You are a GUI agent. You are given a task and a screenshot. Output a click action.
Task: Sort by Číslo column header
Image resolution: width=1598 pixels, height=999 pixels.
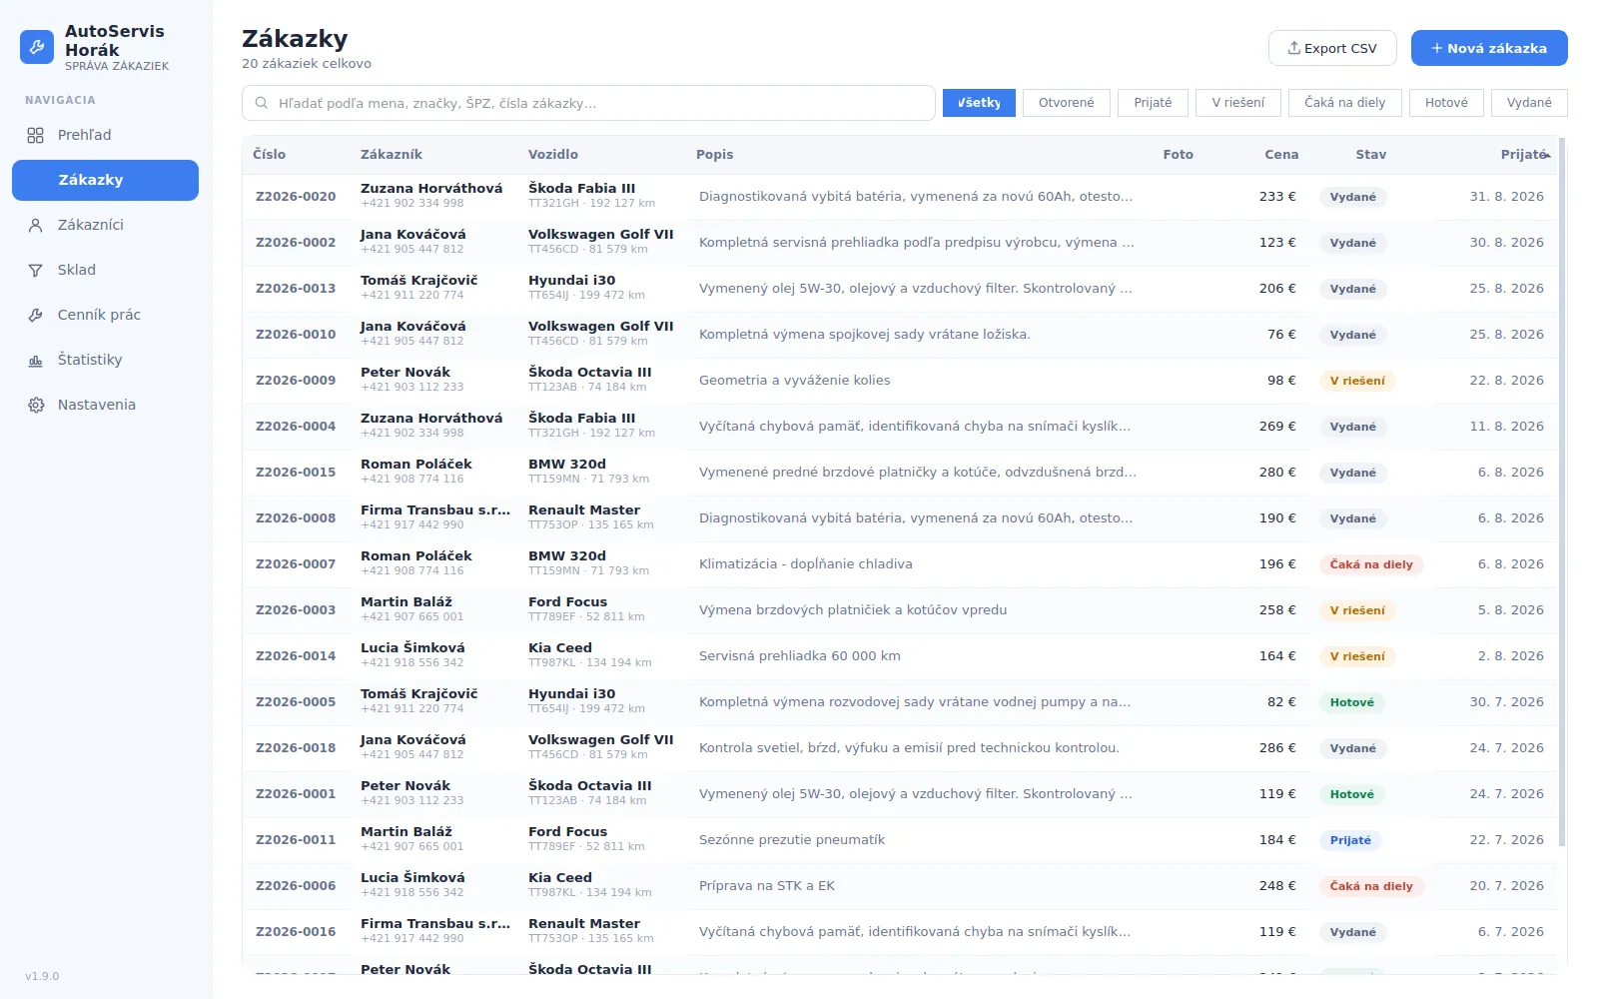pos(270,154)
